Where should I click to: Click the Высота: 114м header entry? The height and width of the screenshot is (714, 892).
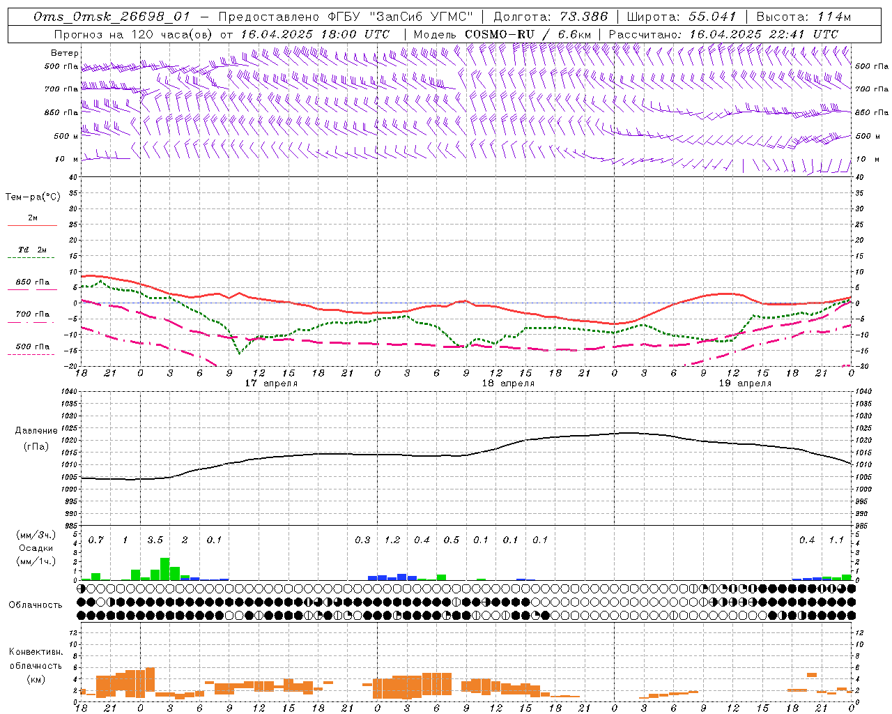click(x=803, y=17)
